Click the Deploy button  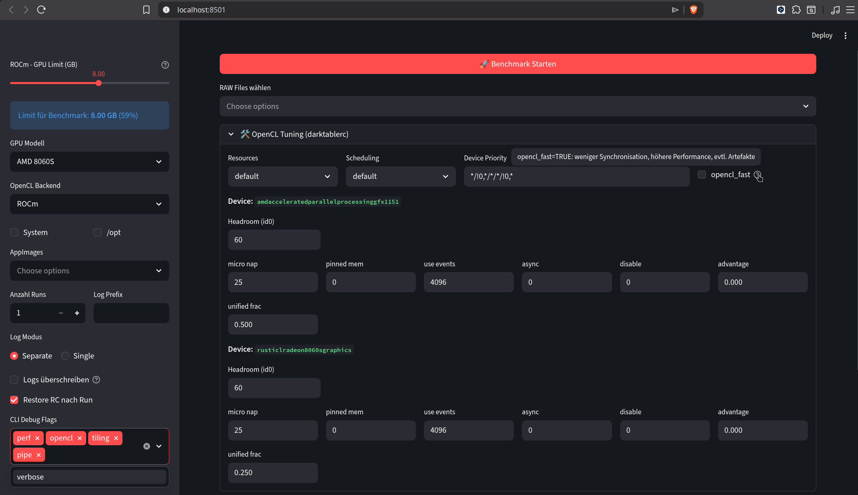822,35
